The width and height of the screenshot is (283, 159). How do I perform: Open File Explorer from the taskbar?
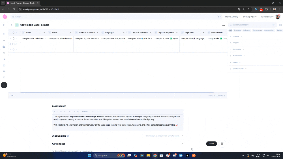click(148, 156)
